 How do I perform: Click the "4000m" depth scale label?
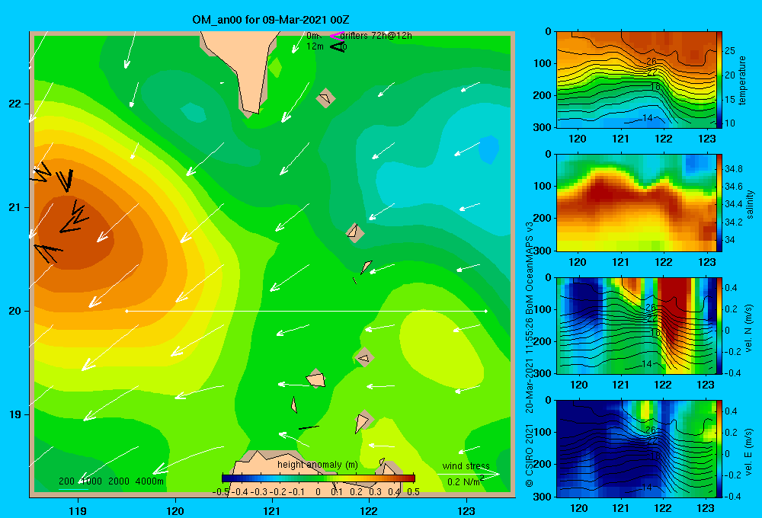(149, 481)
